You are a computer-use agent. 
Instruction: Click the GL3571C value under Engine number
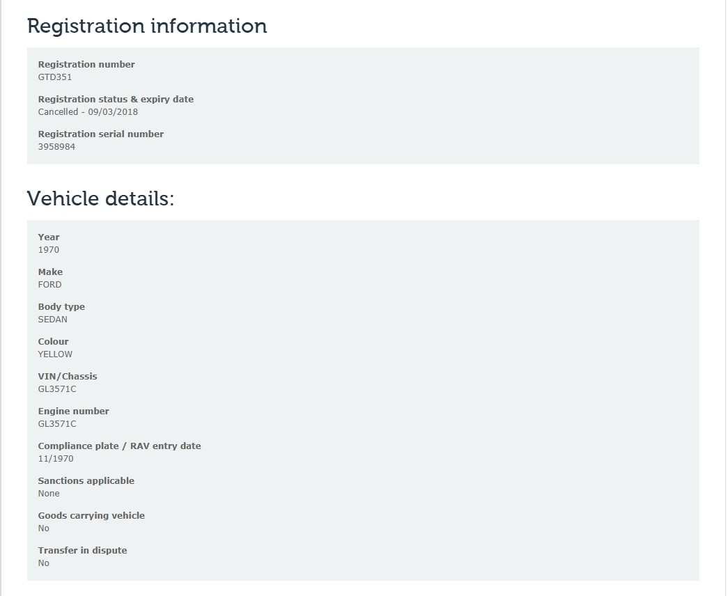coord(57,424)
